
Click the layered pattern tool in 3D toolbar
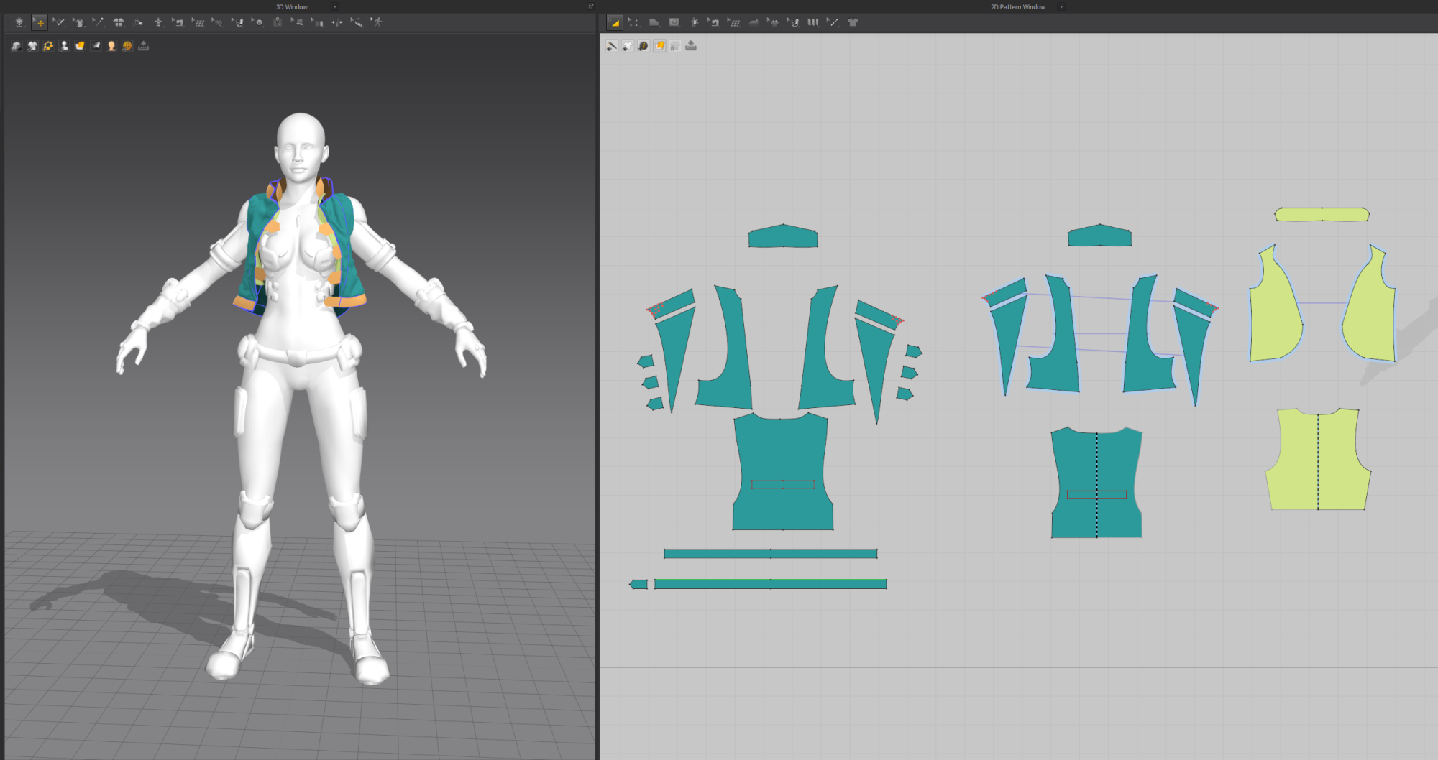pos(317,23)
